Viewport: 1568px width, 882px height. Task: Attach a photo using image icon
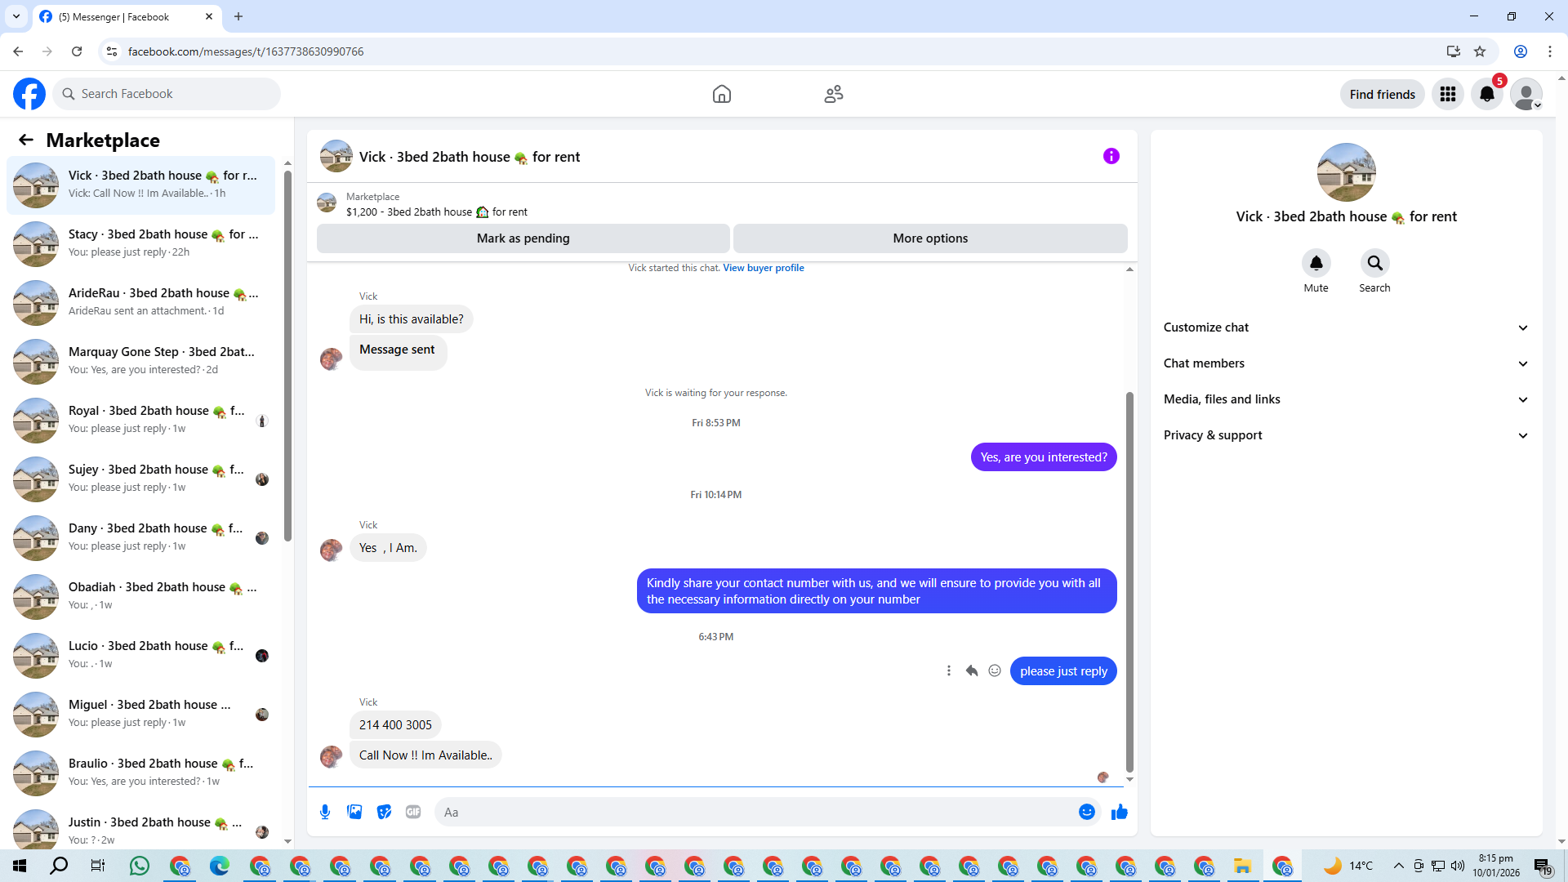[x=354, y=812]
